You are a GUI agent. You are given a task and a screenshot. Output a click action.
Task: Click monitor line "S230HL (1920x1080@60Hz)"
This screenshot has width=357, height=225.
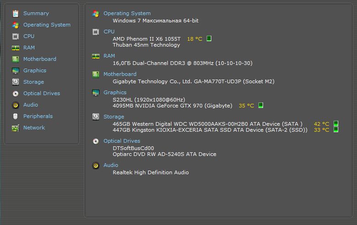click(x=149, y=100)
